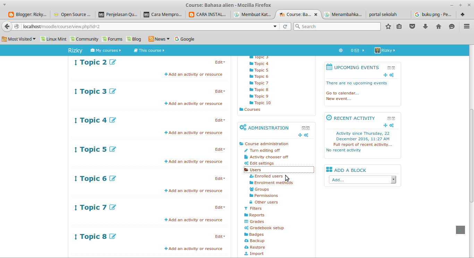This screenshot has height=258, width=474.
Task: Collapse the Upcoming Events block
Action: click(389, 68)
